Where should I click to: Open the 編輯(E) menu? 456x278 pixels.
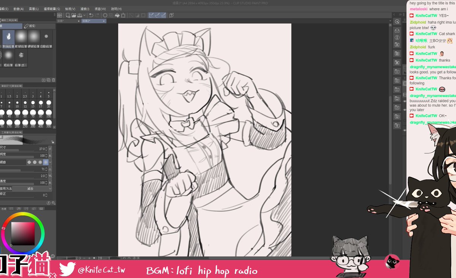click(x=5, y=9)
